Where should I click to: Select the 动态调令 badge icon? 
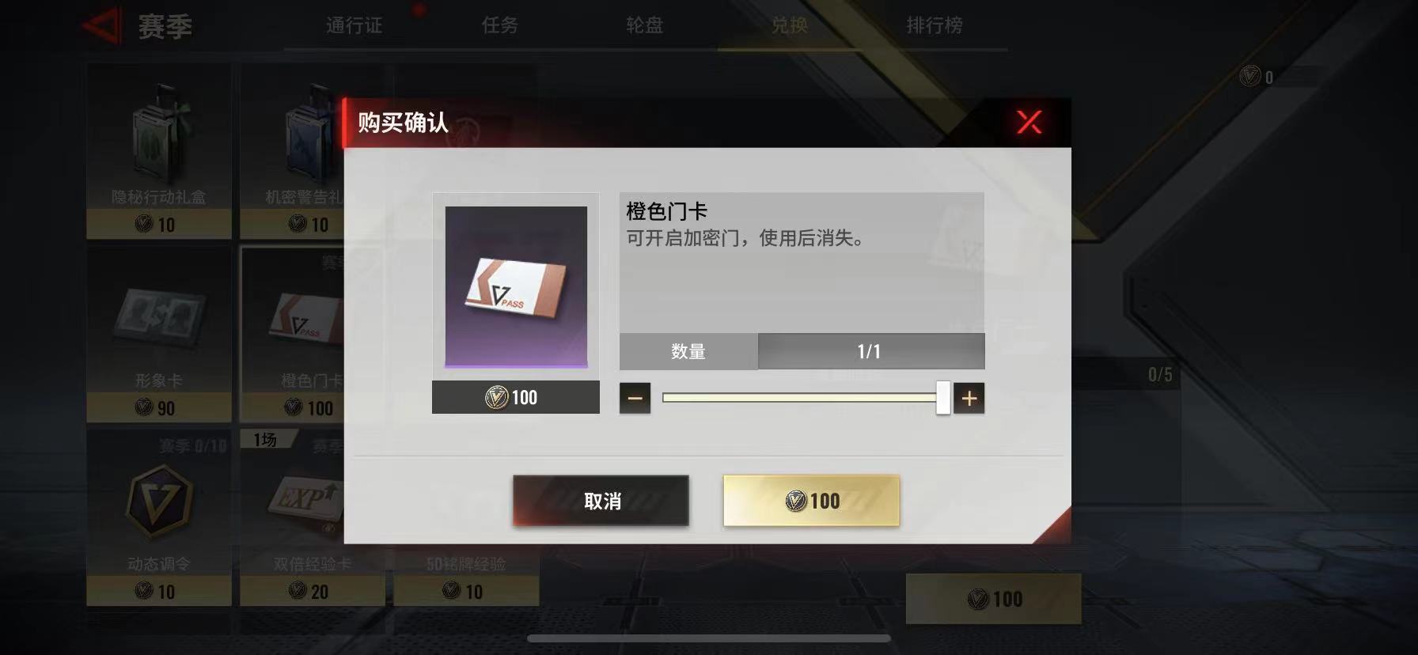(x=159, y=501)
